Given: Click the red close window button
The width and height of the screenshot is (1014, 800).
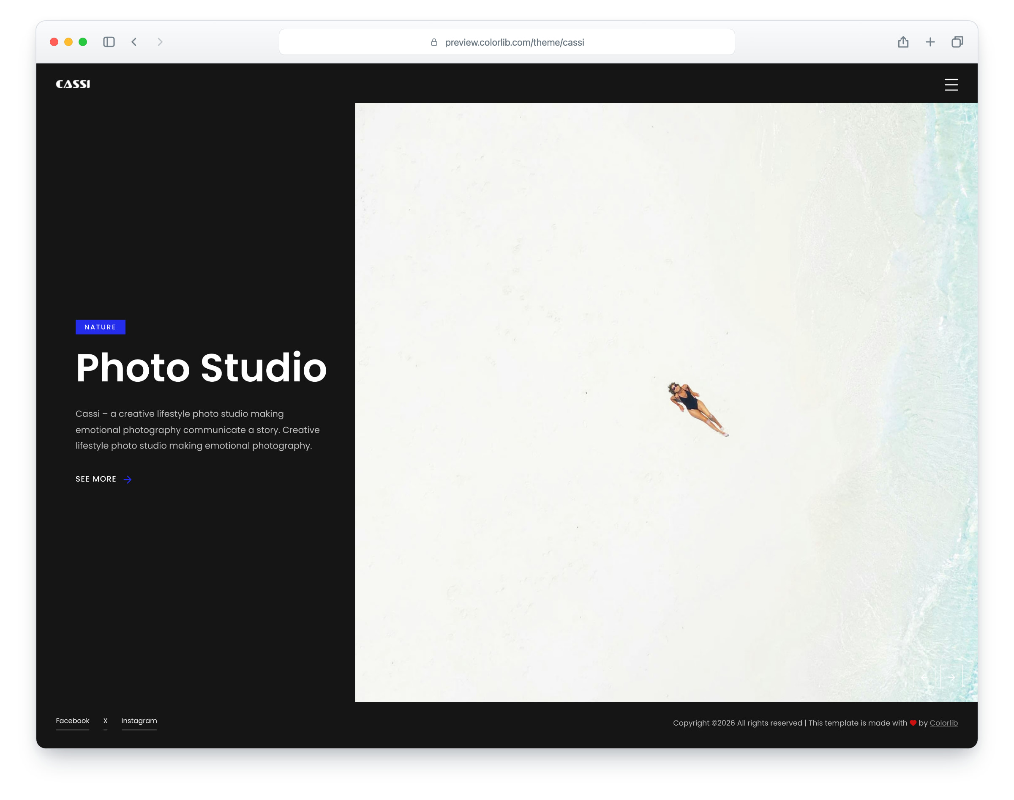Looking at the screenshot, I should [x=54, y=42].
